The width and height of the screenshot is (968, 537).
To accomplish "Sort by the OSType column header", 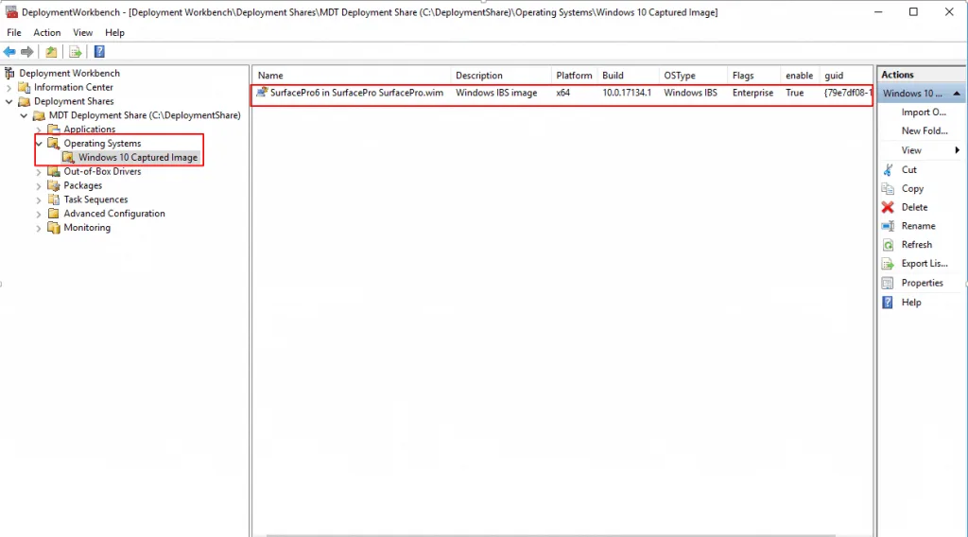I will click(693, 76).
